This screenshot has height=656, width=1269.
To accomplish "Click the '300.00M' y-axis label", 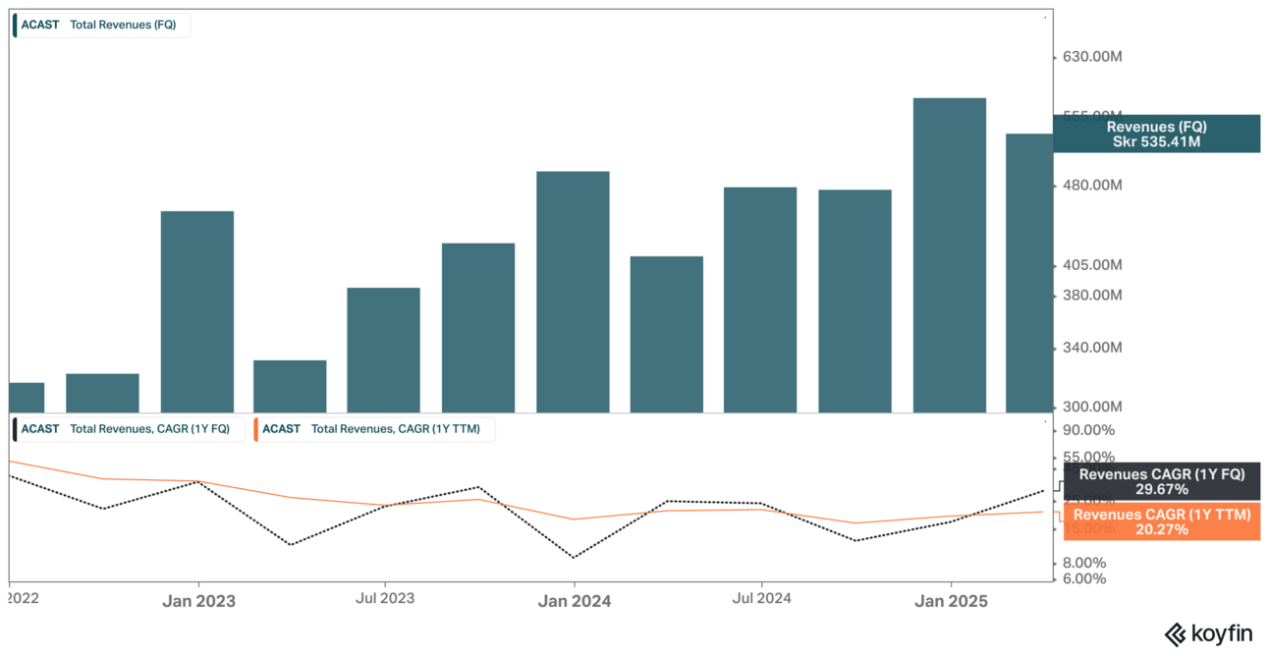I will pyautogui.click(x=1093, y=407).
